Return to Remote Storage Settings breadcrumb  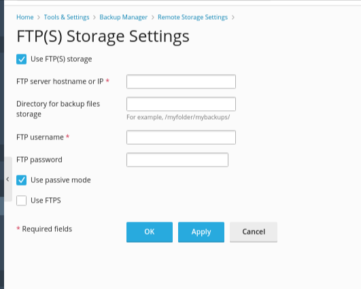(x=192, y=17)
